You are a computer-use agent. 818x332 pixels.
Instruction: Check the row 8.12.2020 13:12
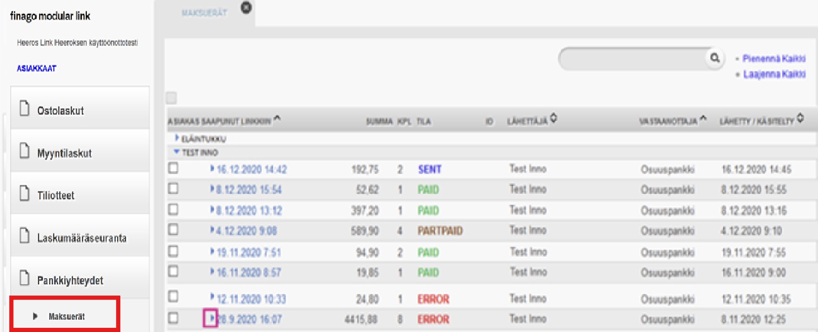pos(173,209)
